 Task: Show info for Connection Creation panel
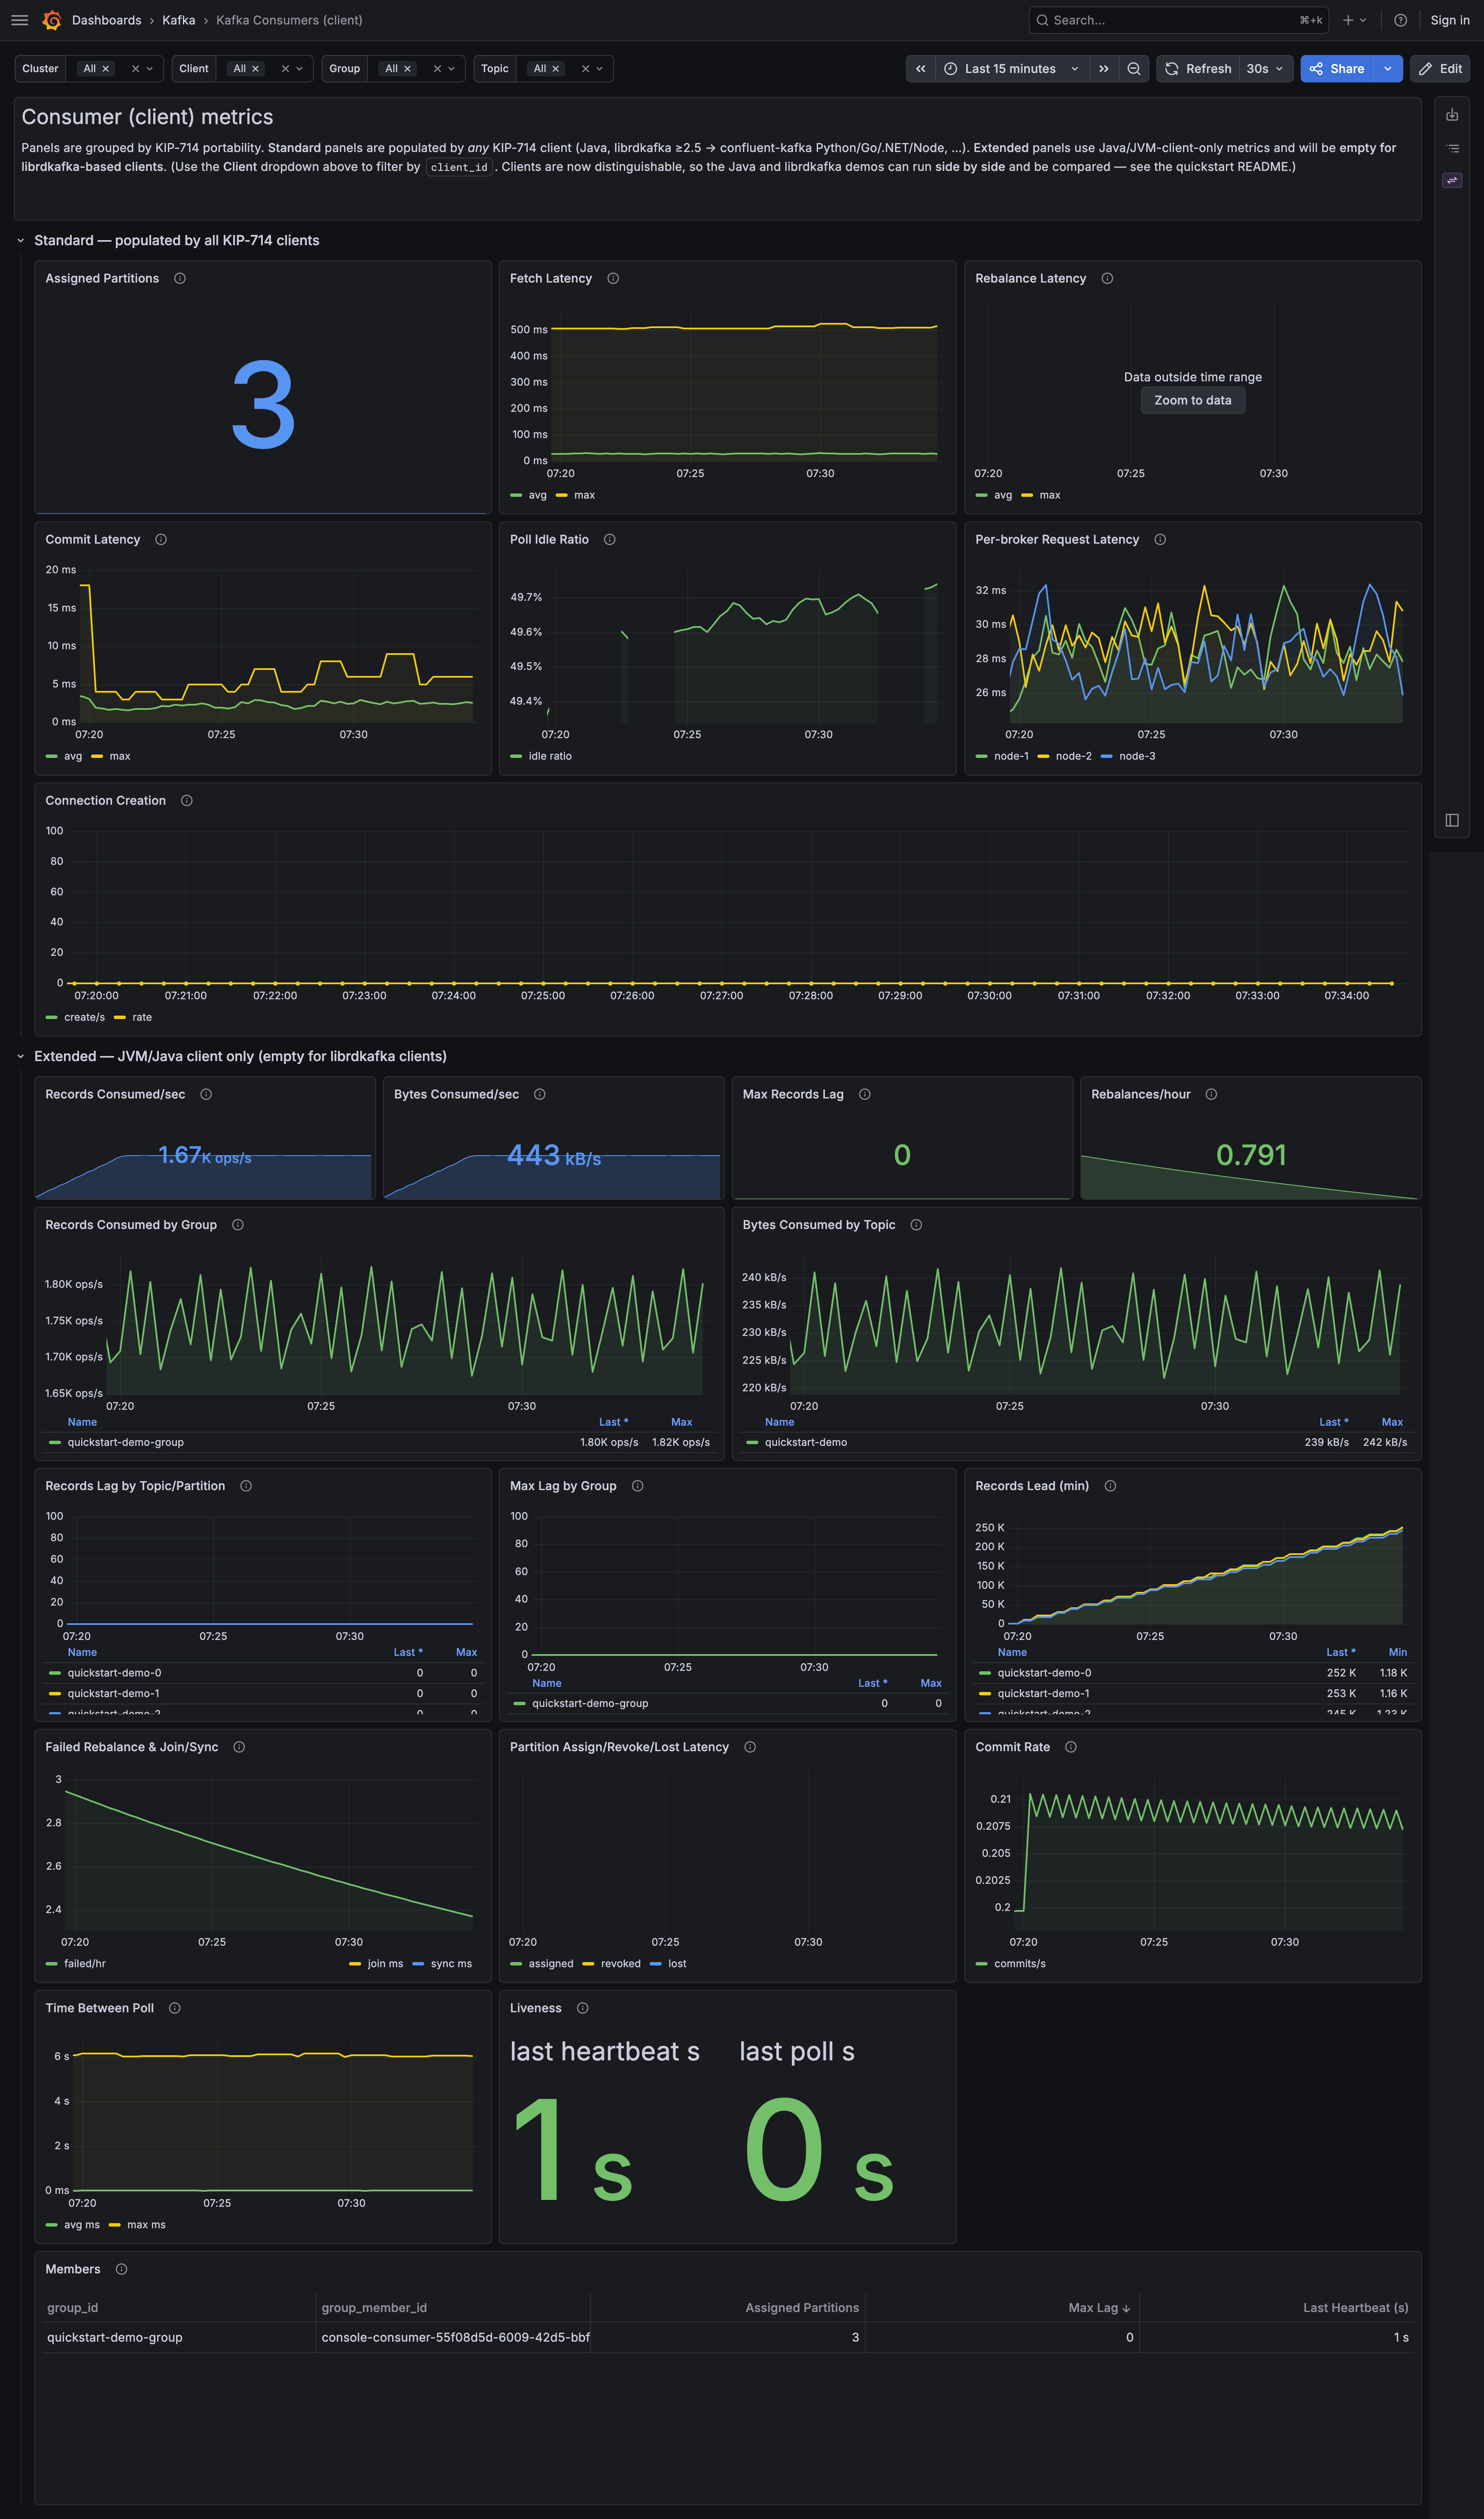[x=187, y=800]
